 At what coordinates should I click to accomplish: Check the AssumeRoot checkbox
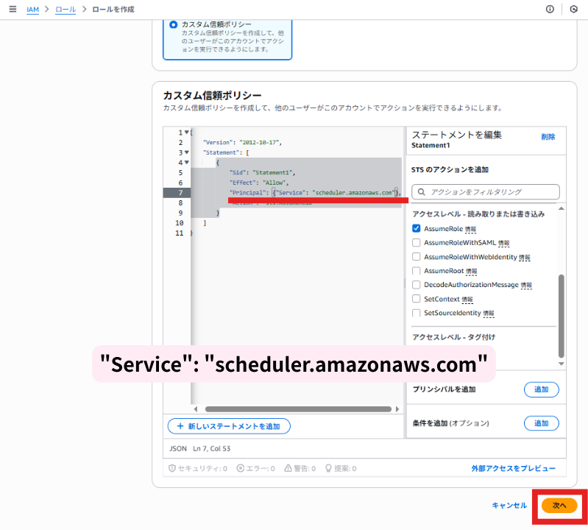click(416, 271)
